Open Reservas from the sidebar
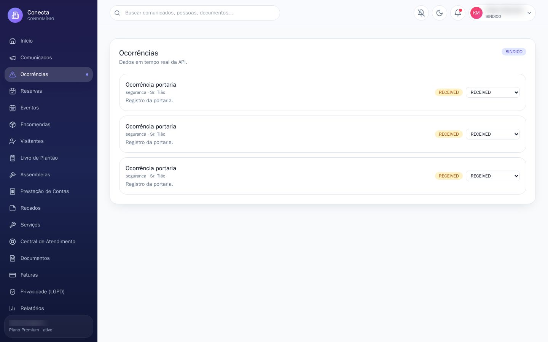Image resolution: width=548 pixels, height=342 pixels. tap(49, 91)
